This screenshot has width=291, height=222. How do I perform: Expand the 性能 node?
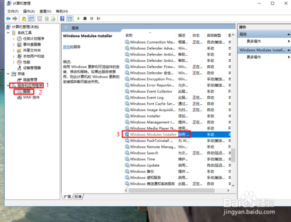pos(13,62)
